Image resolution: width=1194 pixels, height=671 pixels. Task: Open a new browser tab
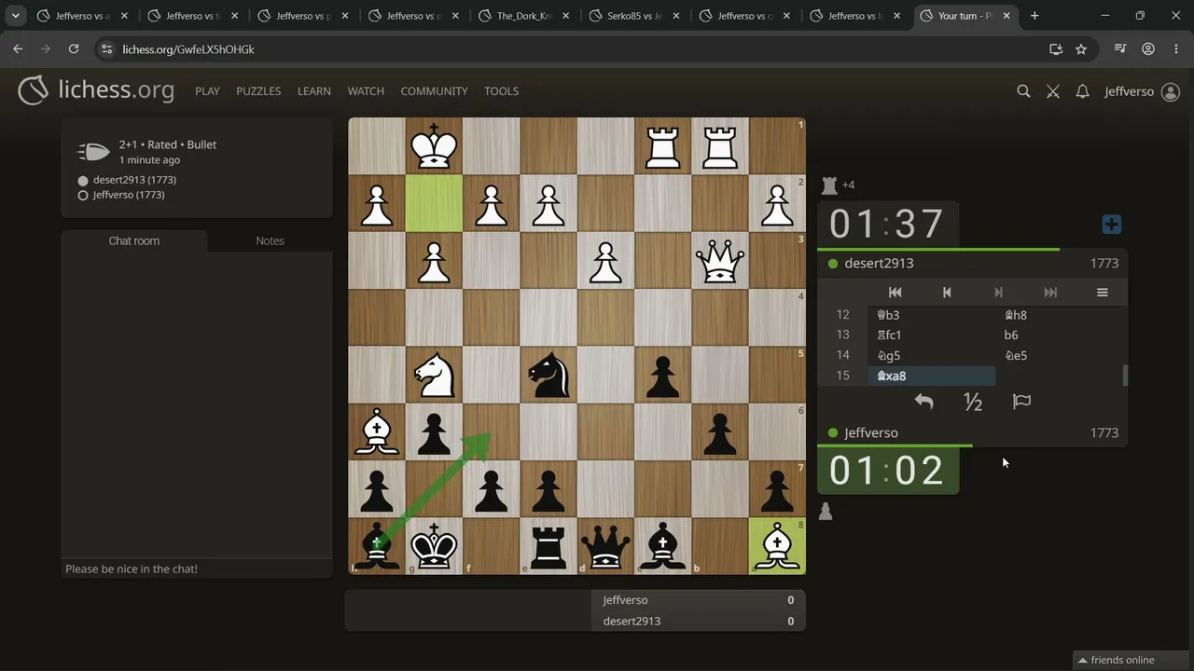tap(1034, 16)
